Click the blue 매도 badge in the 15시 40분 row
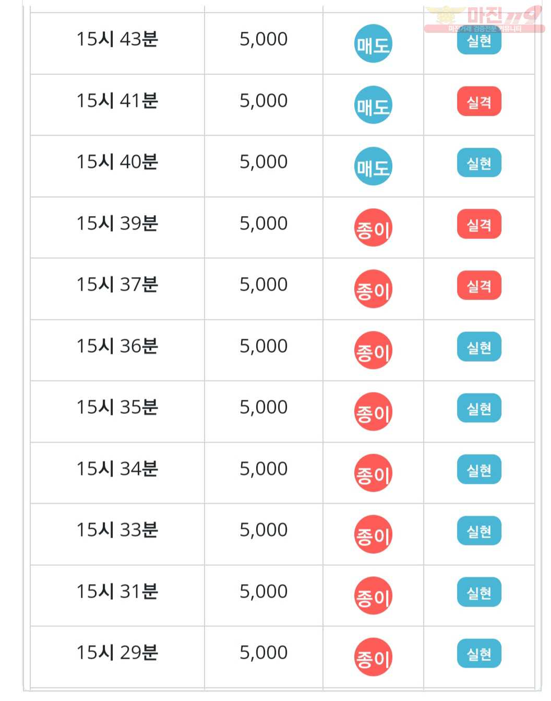The image size is (551, 701). point(373,167)
